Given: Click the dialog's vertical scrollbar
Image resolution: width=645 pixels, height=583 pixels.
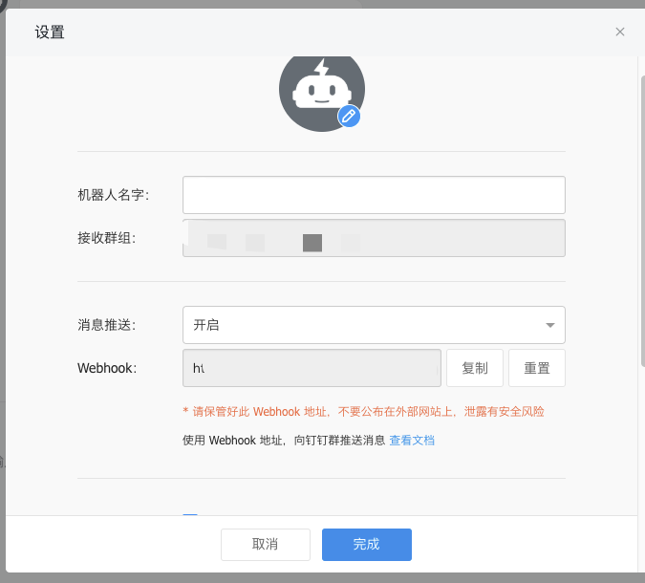Looking at the screenshot, I should coord(642,220).
